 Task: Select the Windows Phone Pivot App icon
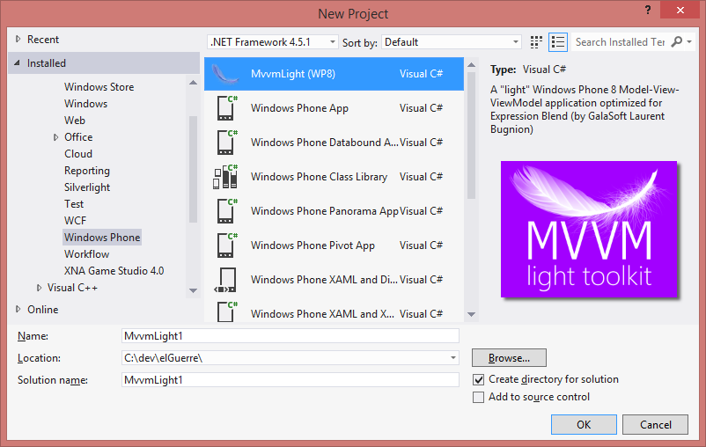click(x=226, y=245)
